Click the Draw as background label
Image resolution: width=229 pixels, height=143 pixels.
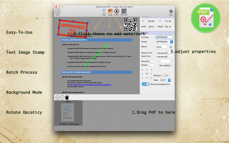tap(160, 84)
